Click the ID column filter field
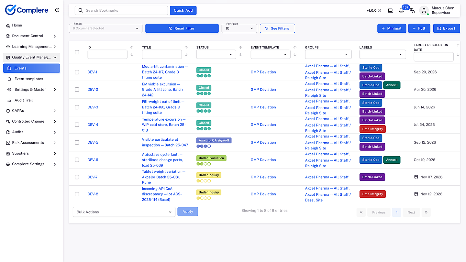Viewport: 466px width, 262px height. coord(107,54)
